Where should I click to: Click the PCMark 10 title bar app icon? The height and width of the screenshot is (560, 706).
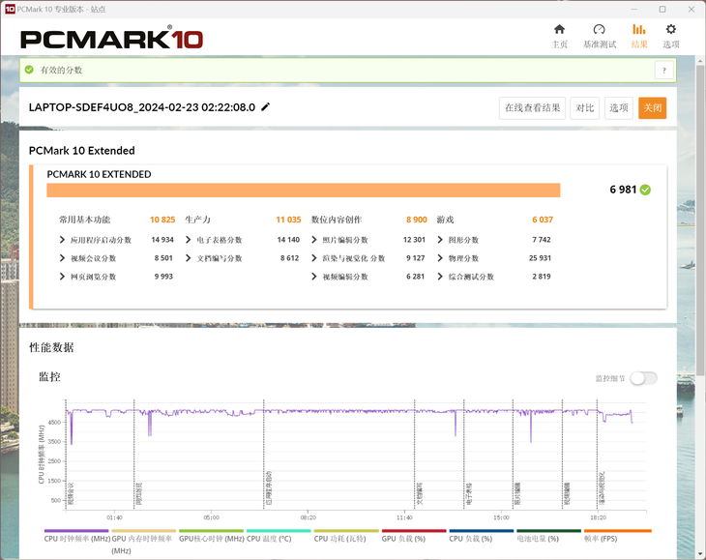[x=10, y=9]
